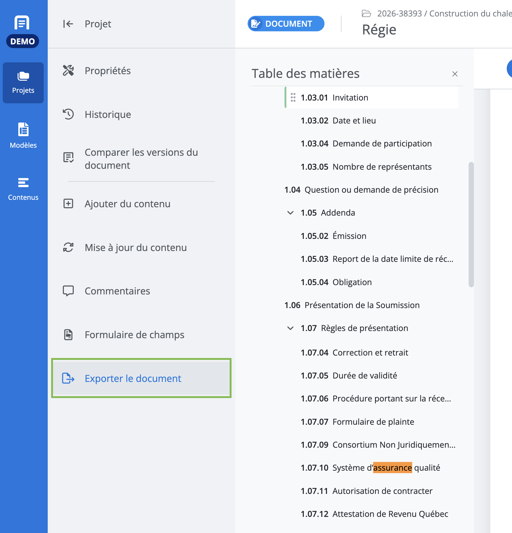512x533 pixels.
Task: Click the Ajouter du contenu plus icon
Action: pyautogui.click(x=68, y=204)
